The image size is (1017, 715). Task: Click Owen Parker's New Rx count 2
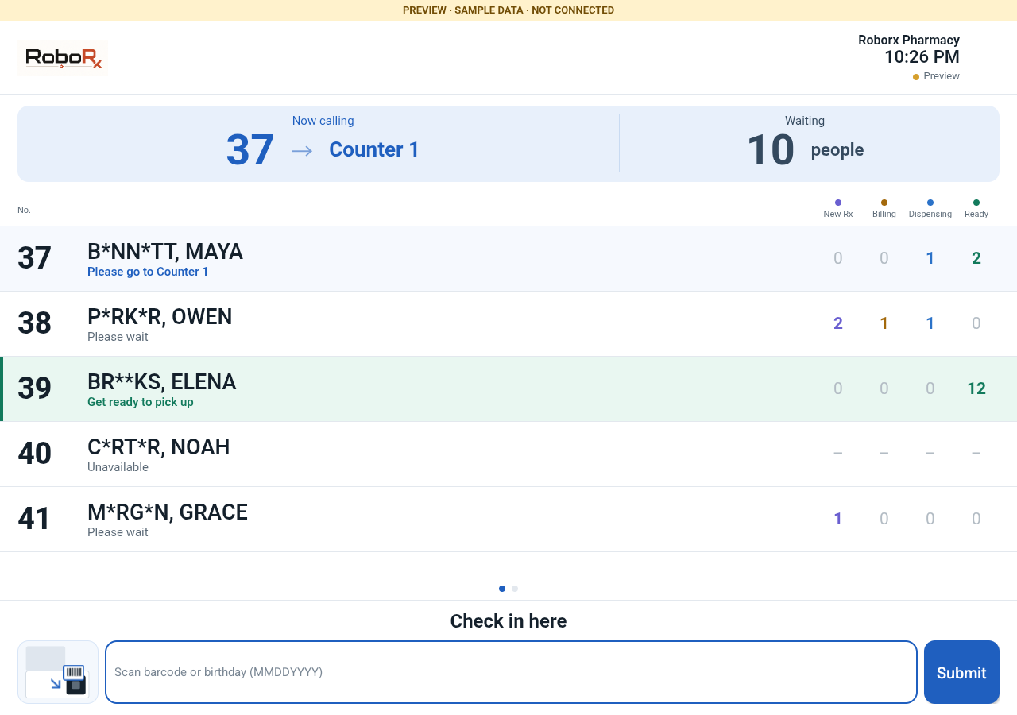838,323
